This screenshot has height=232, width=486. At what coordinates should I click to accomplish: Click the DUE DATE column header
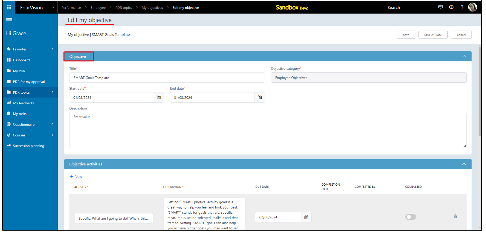coord(262,187)
